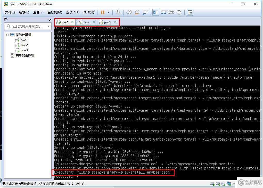
Task: Toggle the thumbnail bar view icon
Action: (163, 12)
